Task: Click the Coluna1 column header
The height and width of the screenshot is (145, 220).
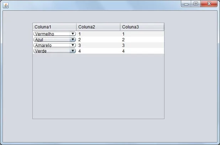Action: tap(54, 27)
